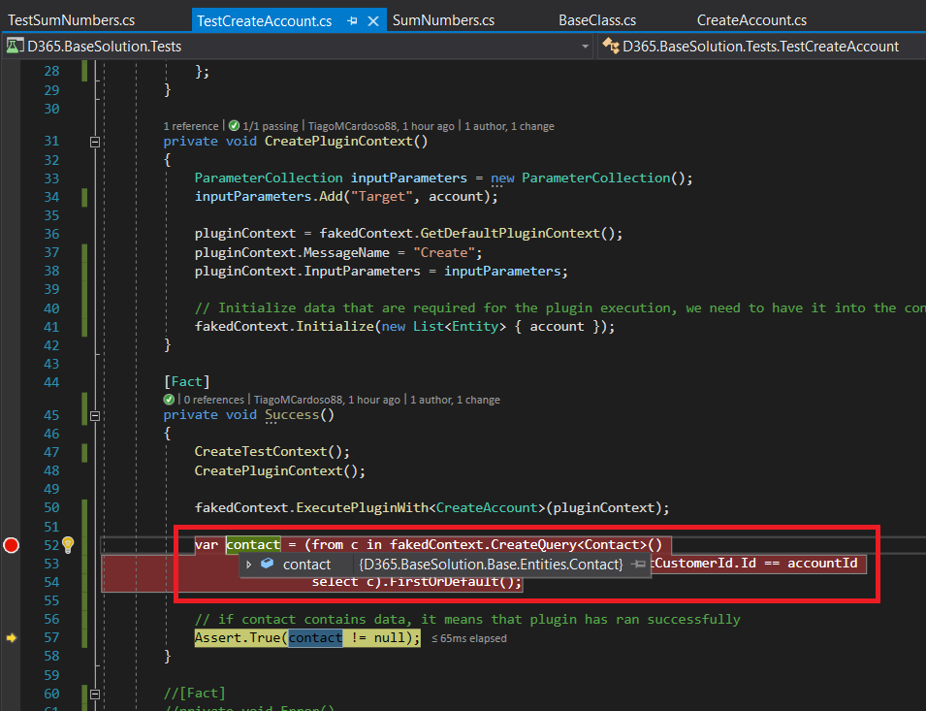The height and width of the screenshot is (711, 926).
Task: Open the lightbulb quick actions on line 52
Action: coord(69,545)
